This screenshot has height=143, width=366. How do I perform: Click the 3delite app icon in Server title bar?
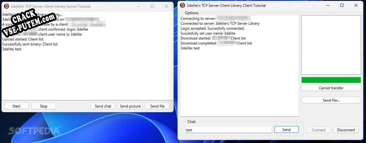6,6
